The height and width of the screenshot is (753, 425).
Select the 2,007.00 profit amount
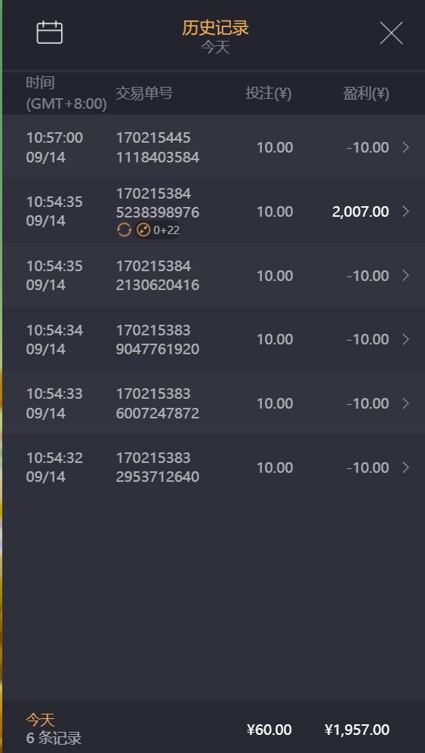(360, 211)
